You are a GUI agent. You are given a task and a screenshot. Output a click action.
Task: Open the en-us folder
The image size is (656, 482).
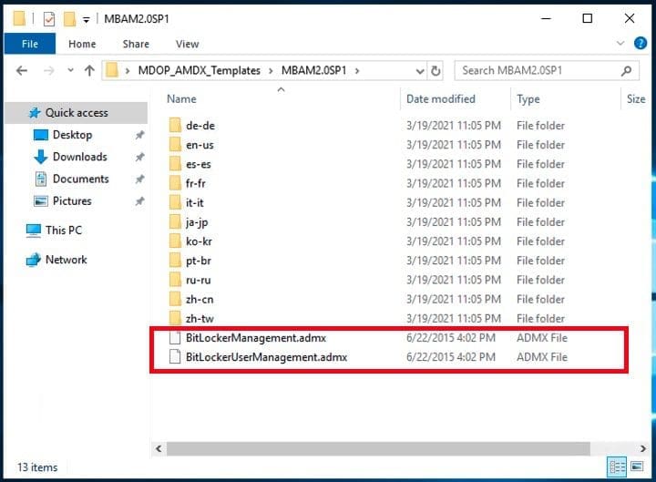pos(200,145)
